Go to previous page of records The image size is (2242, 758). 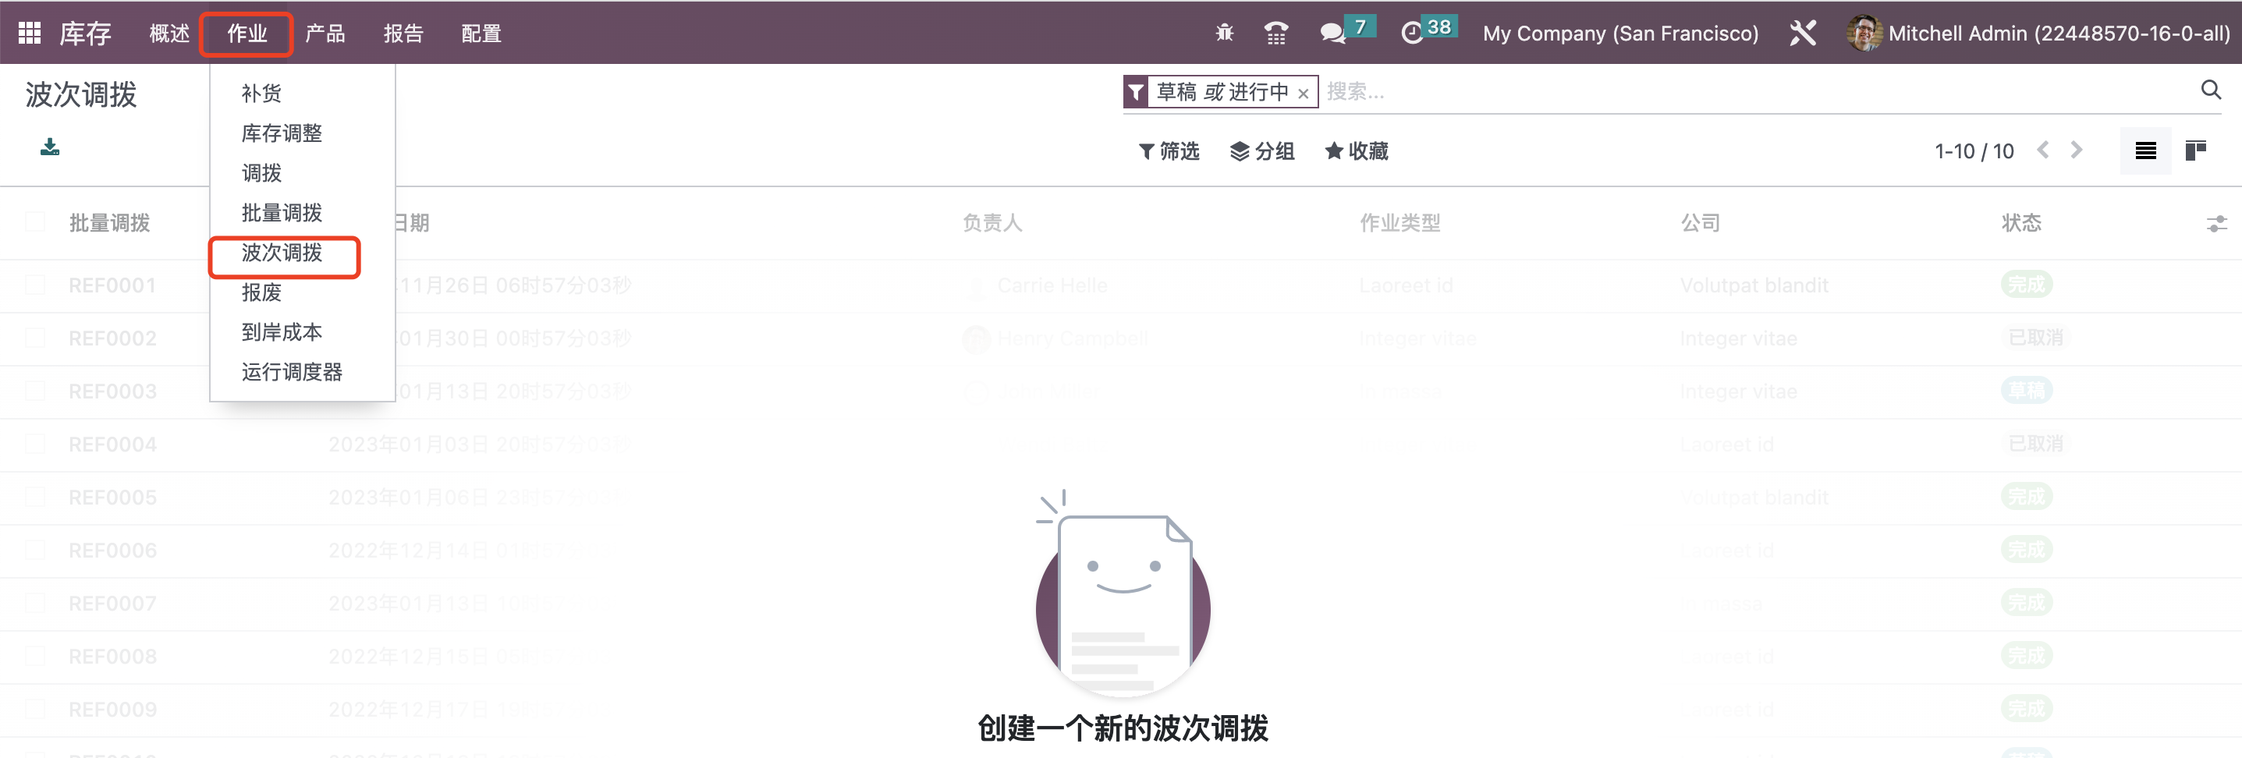click(x=2043, y=151)
